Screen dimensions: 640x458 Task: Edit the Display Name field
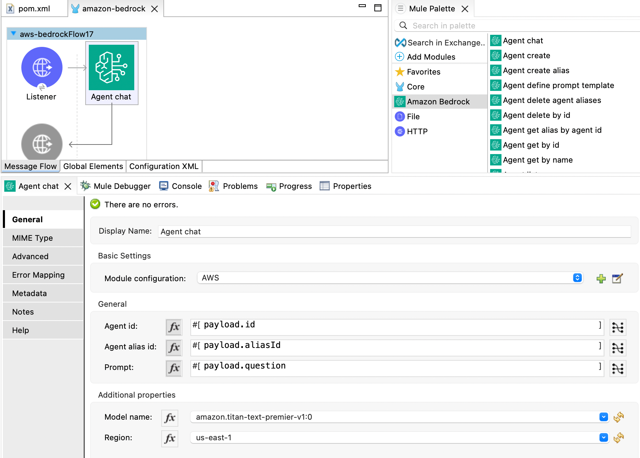(x=394, y=231)
